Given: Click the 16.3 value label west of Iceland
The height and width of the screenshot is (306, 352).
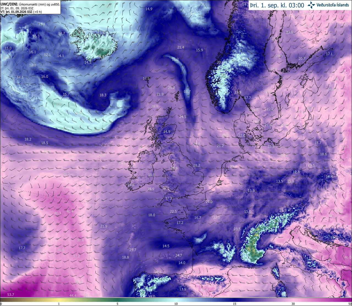Looking at the screenshot, I should 36,36.
